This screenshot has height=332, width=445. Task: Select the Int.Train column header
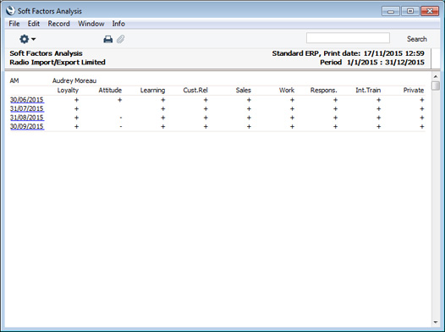368,91
